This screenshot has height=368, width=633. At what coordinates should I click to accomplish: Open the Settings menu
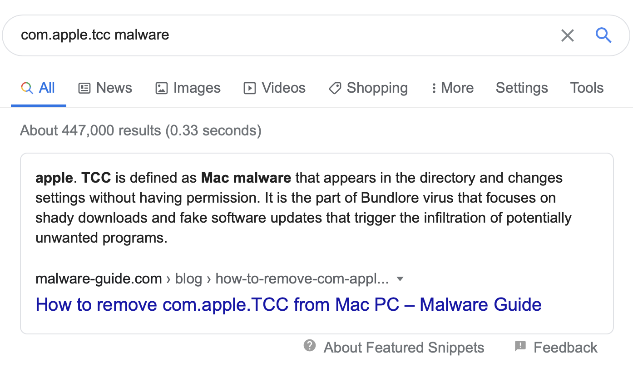522,88
